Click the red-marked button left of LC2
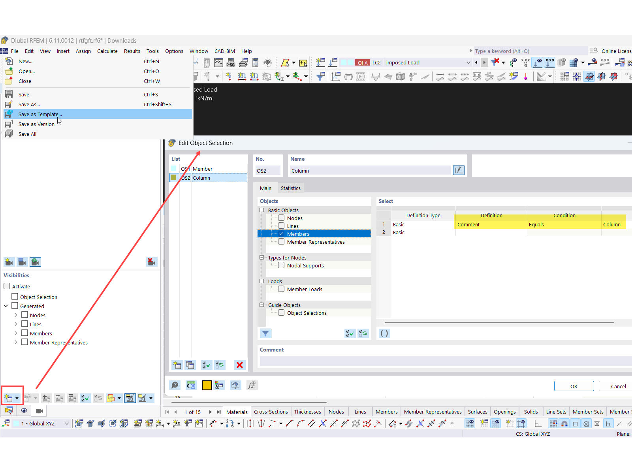 (362, 62)
